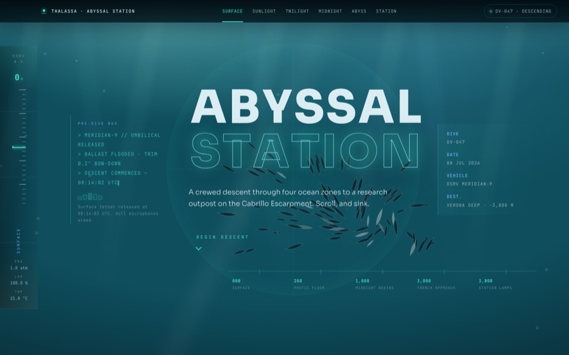Click the crewed descent intro paragraph
Viewport: 569px width, 355px height.
coord(288,198)
